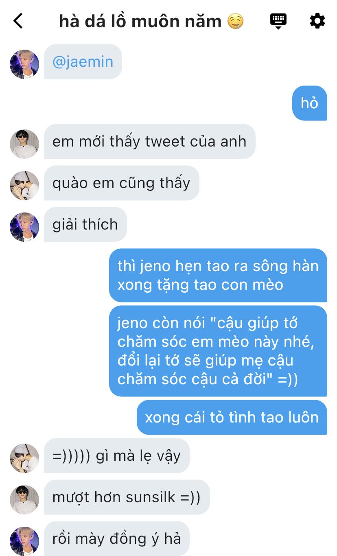Tap the keyboard hide icon in header
This screenshot has width=337, height=556.
pyautogui.click(x=278, y=21)
